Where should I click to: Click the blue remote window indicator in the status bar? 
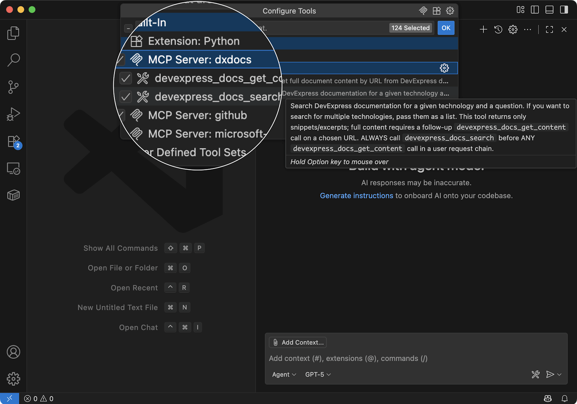[x=10, y=398]
